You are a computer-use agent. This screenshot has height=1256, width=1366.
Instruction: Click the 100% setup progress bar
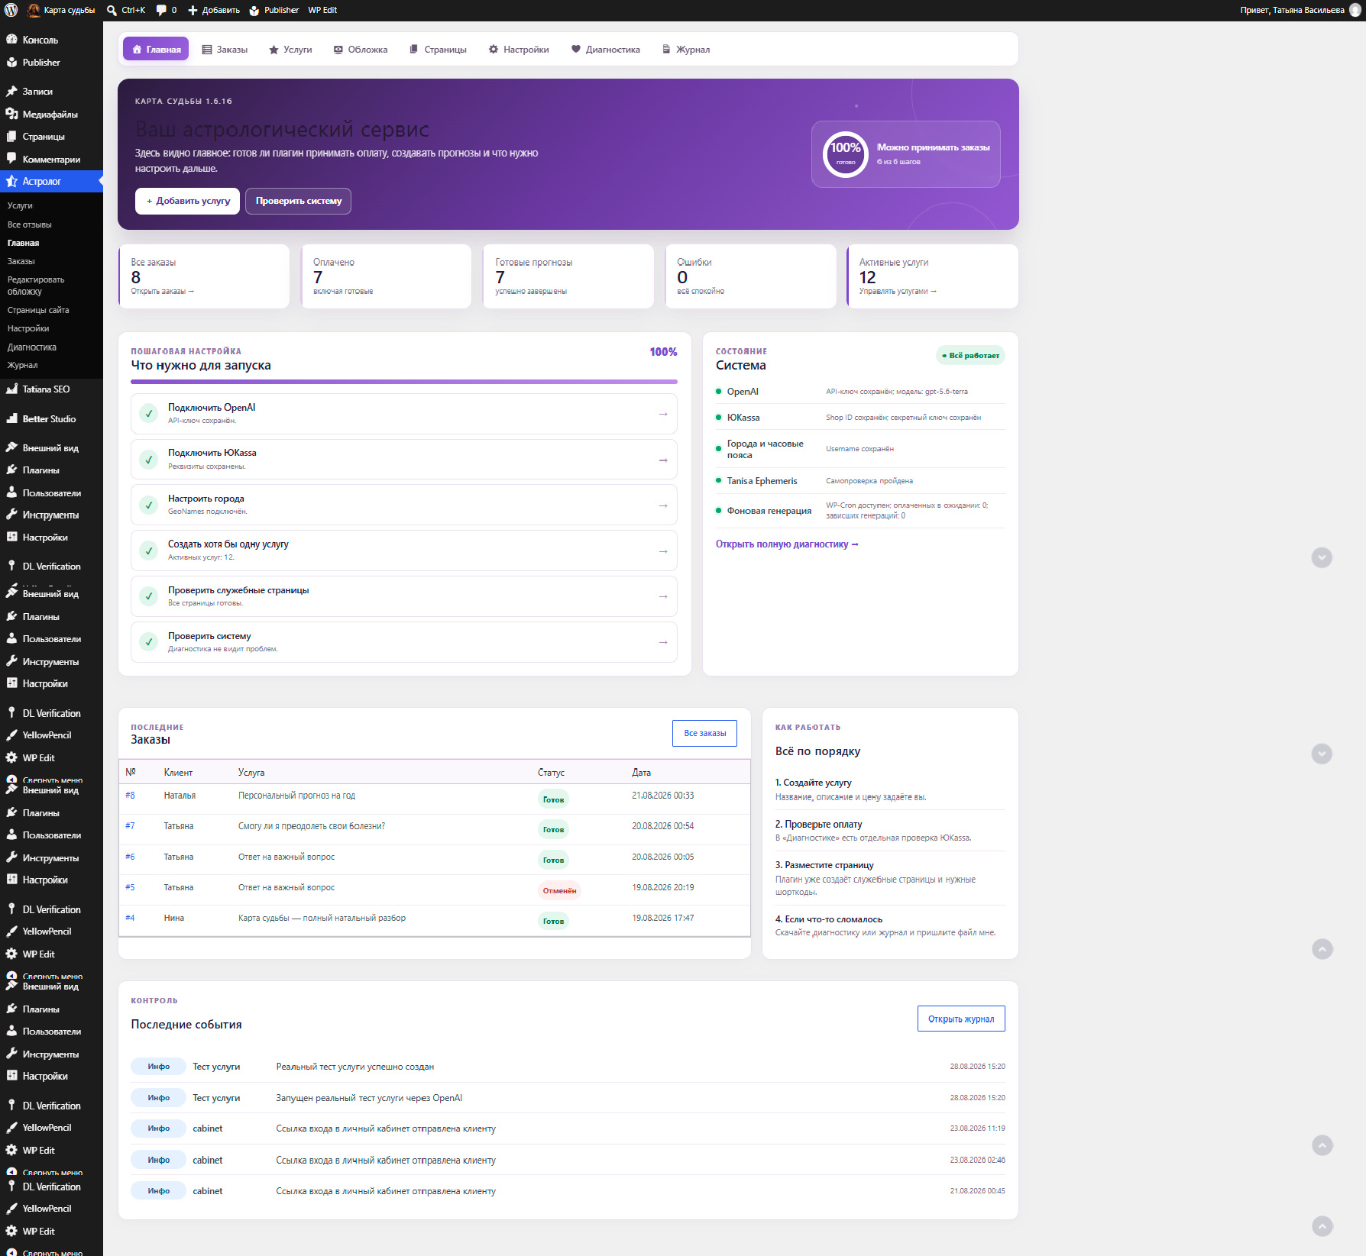click(404, 382)
